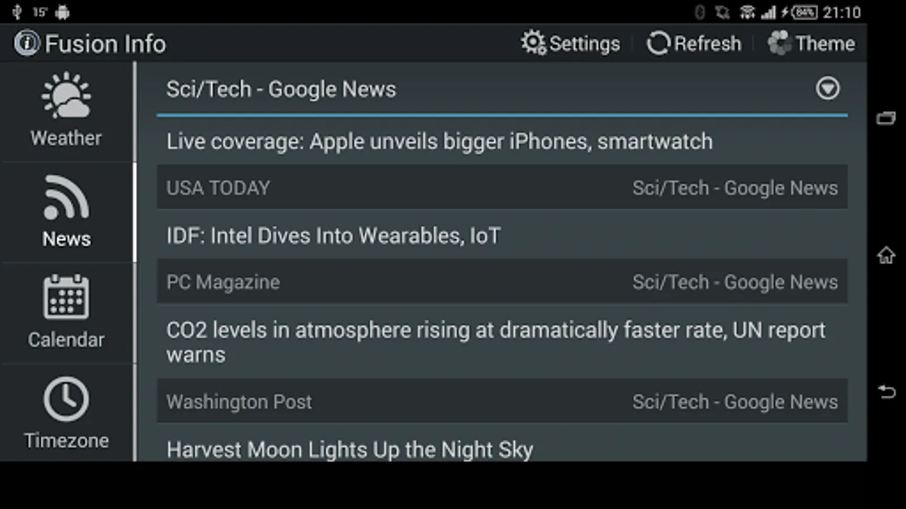Select the Washington Post source row

click(x=502, y=401)
